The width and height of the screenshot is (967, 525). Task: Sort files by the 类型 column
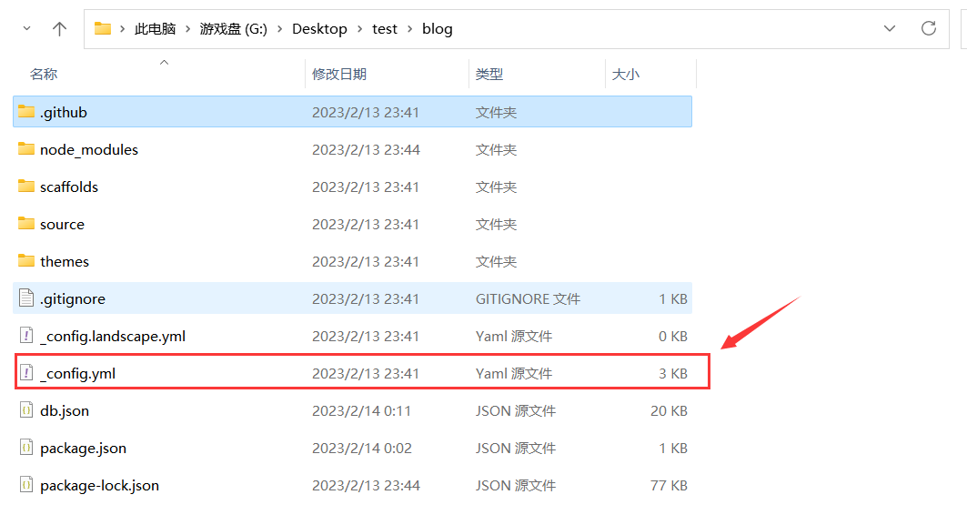pyautogui.click(x=488, y=74)
